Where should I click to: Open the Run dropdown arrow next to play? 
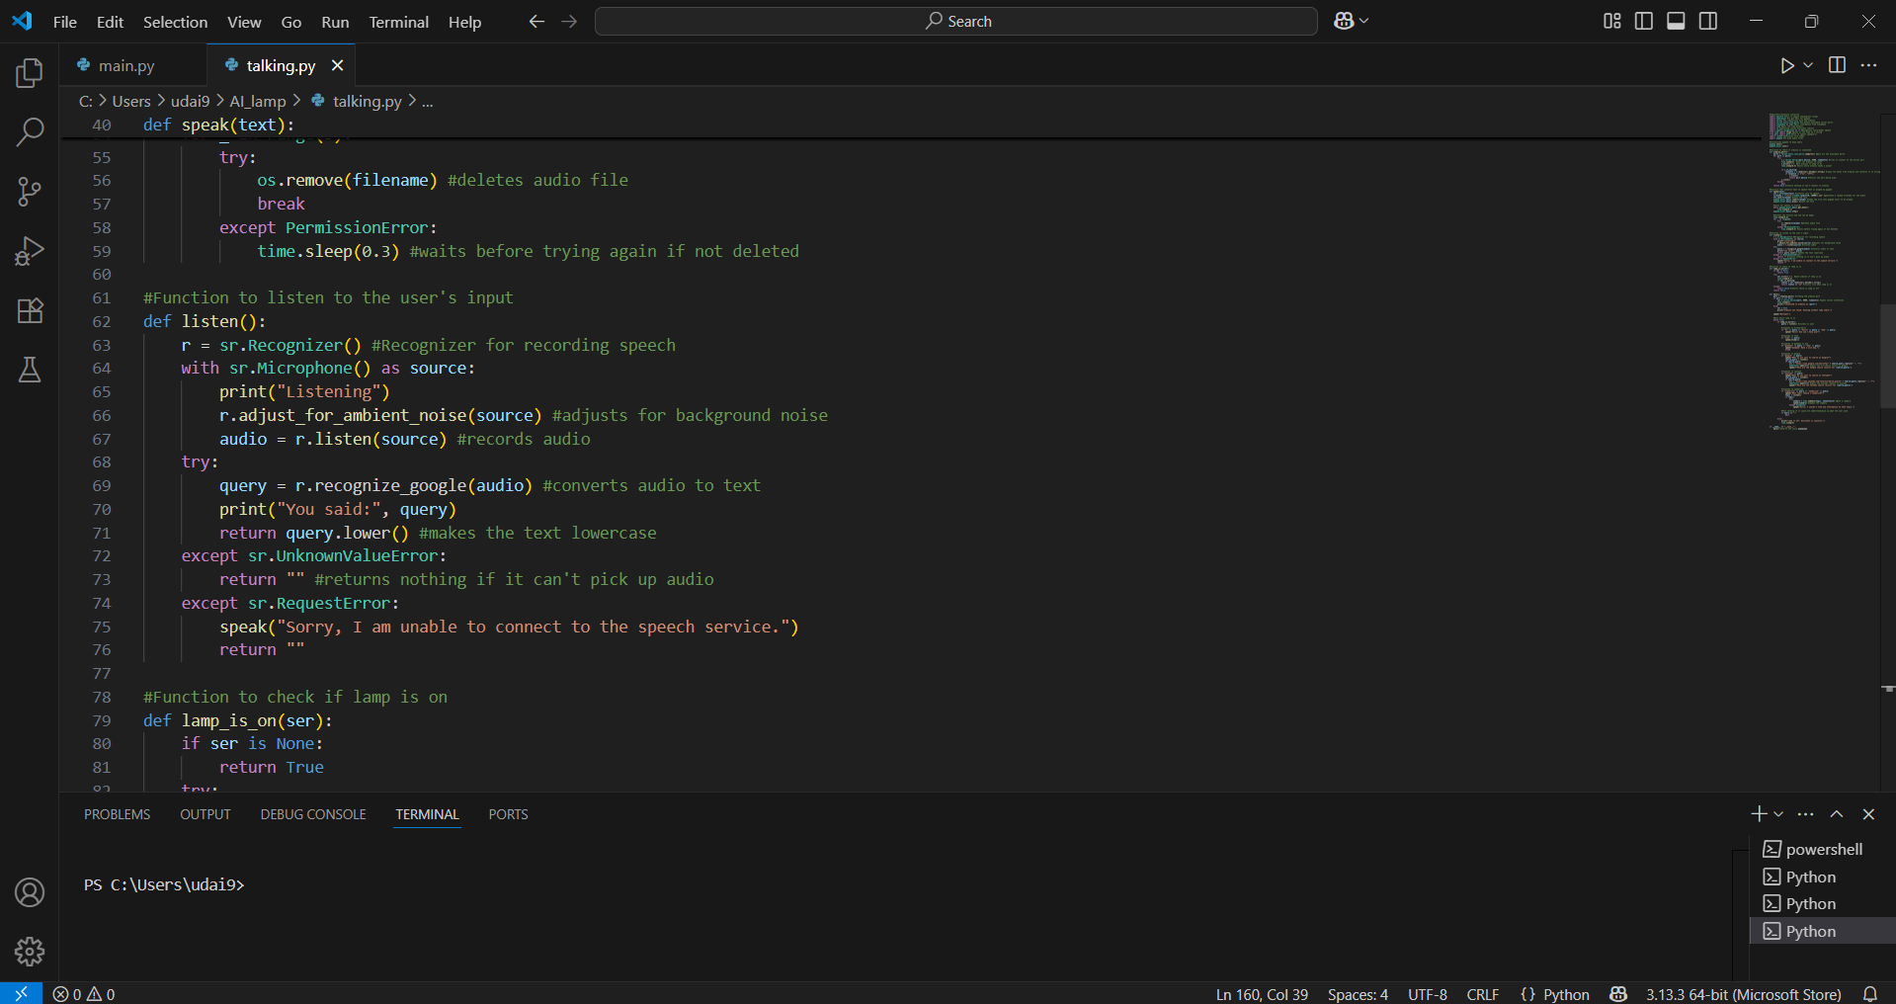(1808, 65)
